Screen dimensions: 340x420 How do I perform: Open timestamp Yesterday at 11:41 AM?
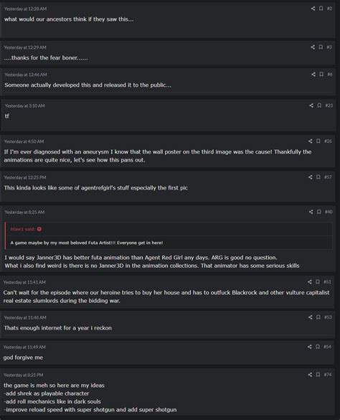(x=24, y=282)
